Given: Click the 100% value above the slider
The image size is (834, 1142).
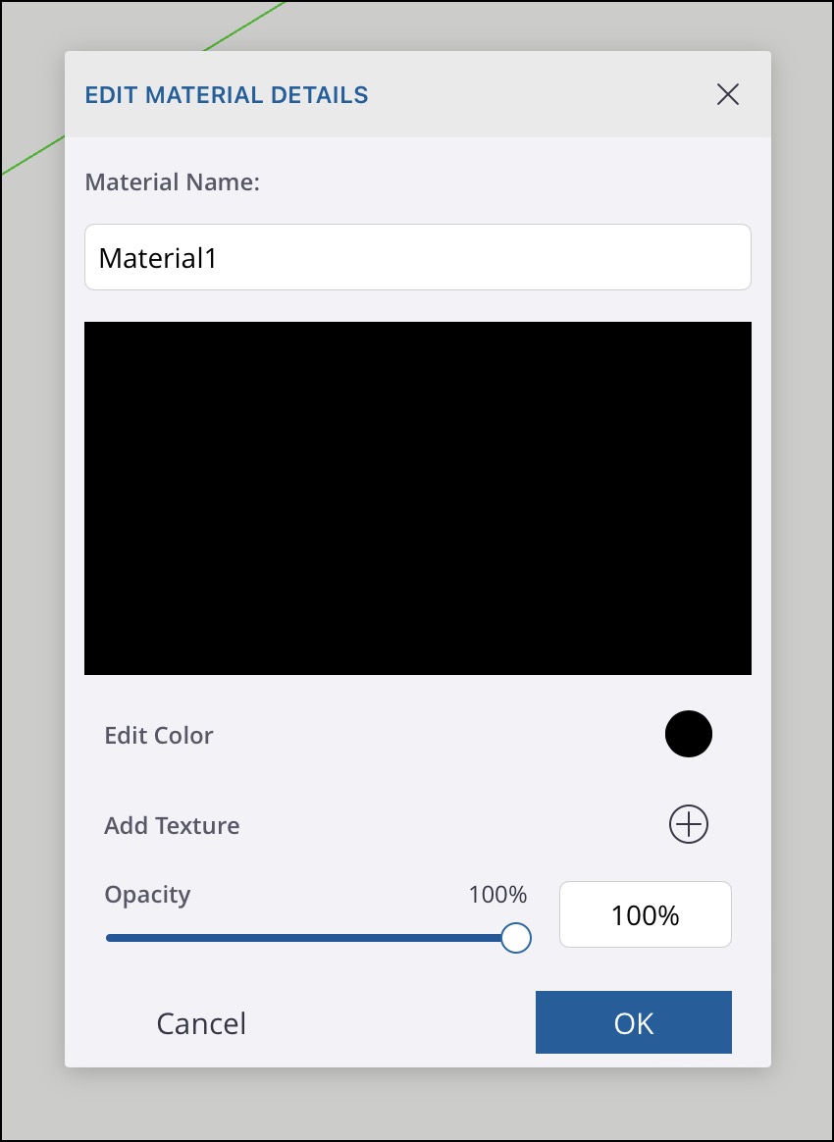Looking at the screenshot, I should tap(497, 895).
